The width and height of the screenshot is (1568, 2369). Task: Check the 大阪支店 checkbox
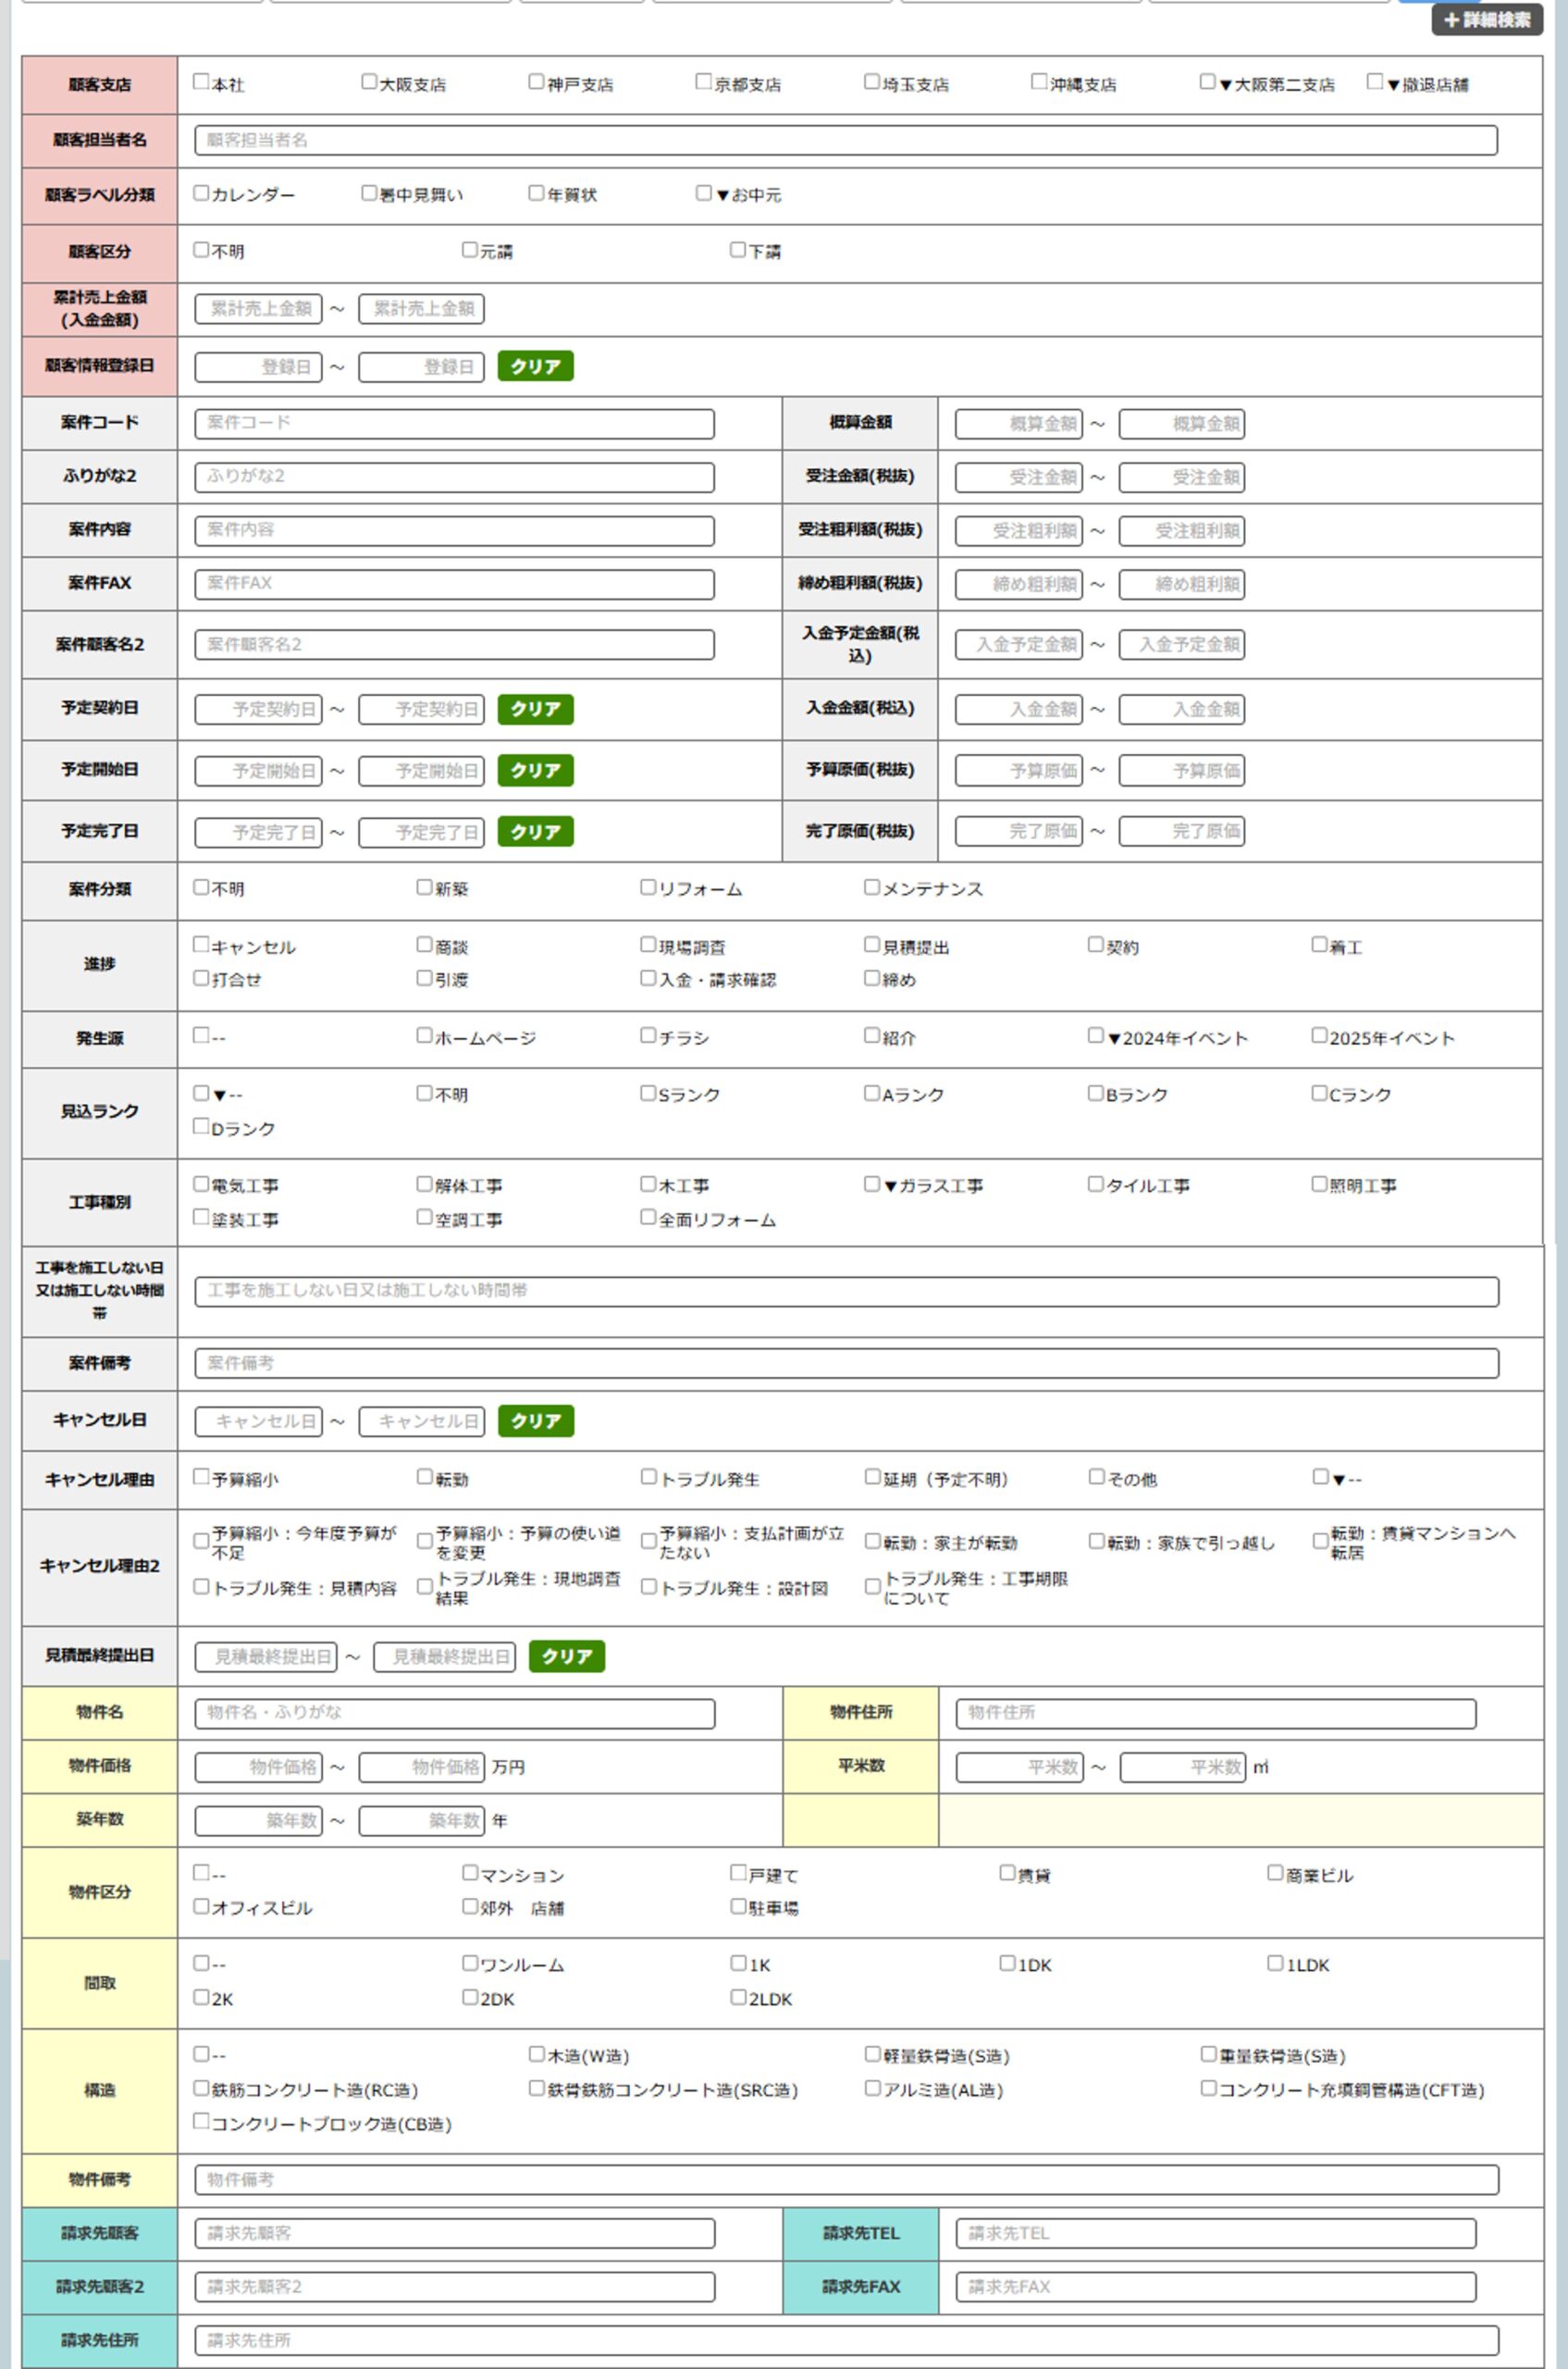click(369, 82)
